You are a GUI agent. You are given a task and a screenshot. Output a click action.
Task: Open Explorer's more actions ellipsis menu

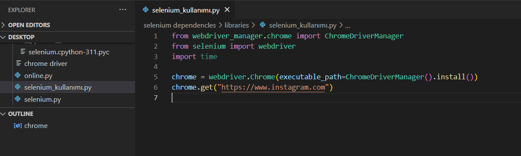click(123, 9)
